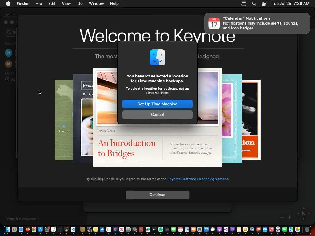Viewport: 315px width, 236px height.
Task: Open Books from the Dock
Action: 193,229
